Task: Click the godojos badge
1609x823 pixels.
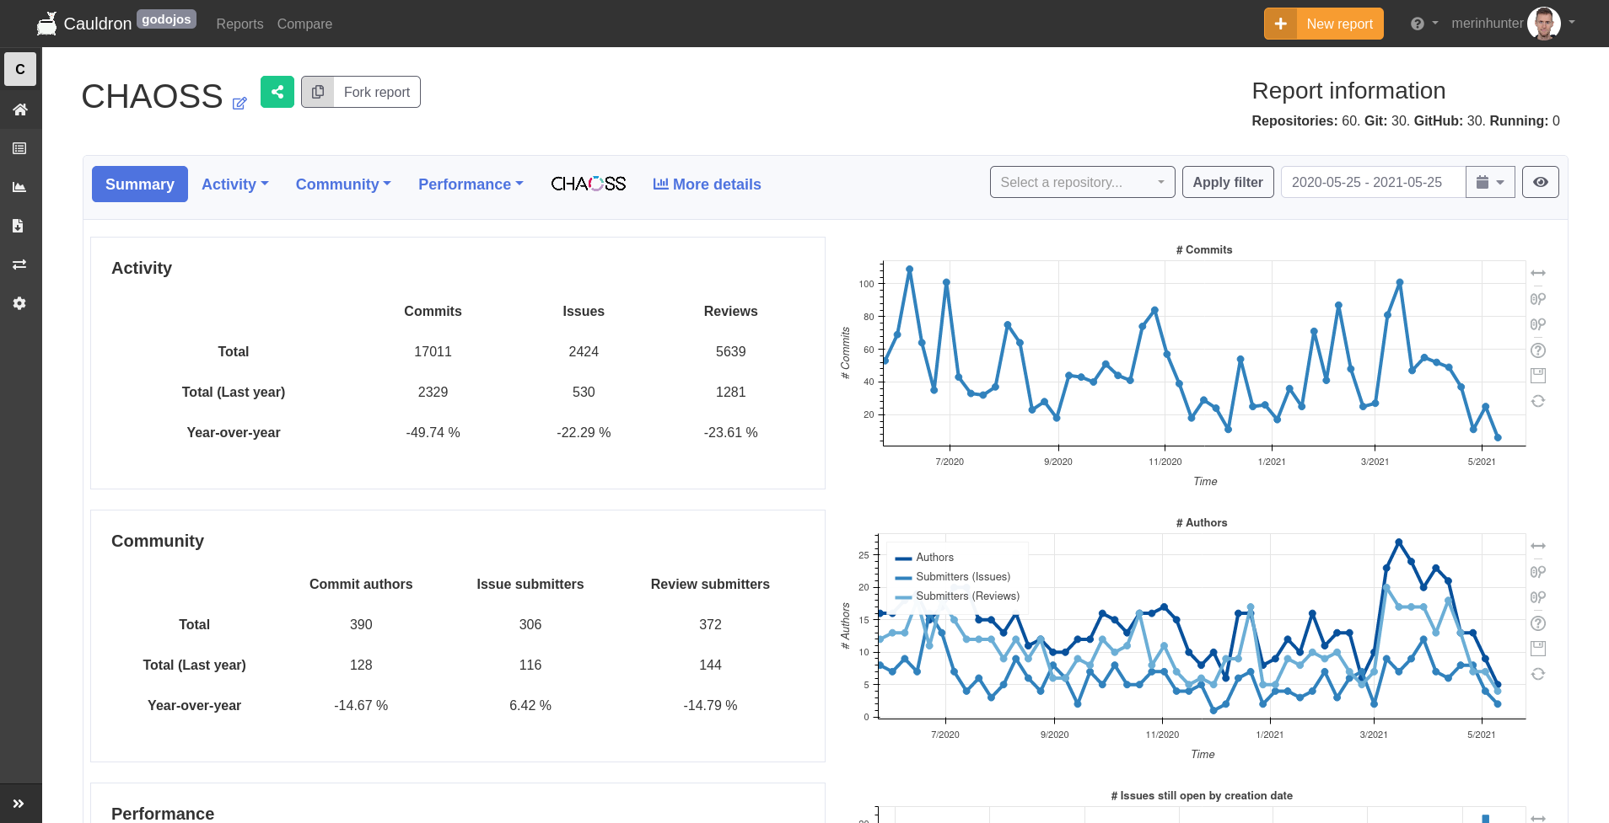Action: pos(166,19)
